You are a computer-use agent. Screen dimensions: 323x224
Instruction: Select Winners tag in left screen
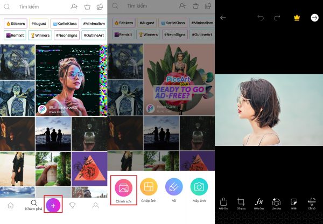pos(40,35)
